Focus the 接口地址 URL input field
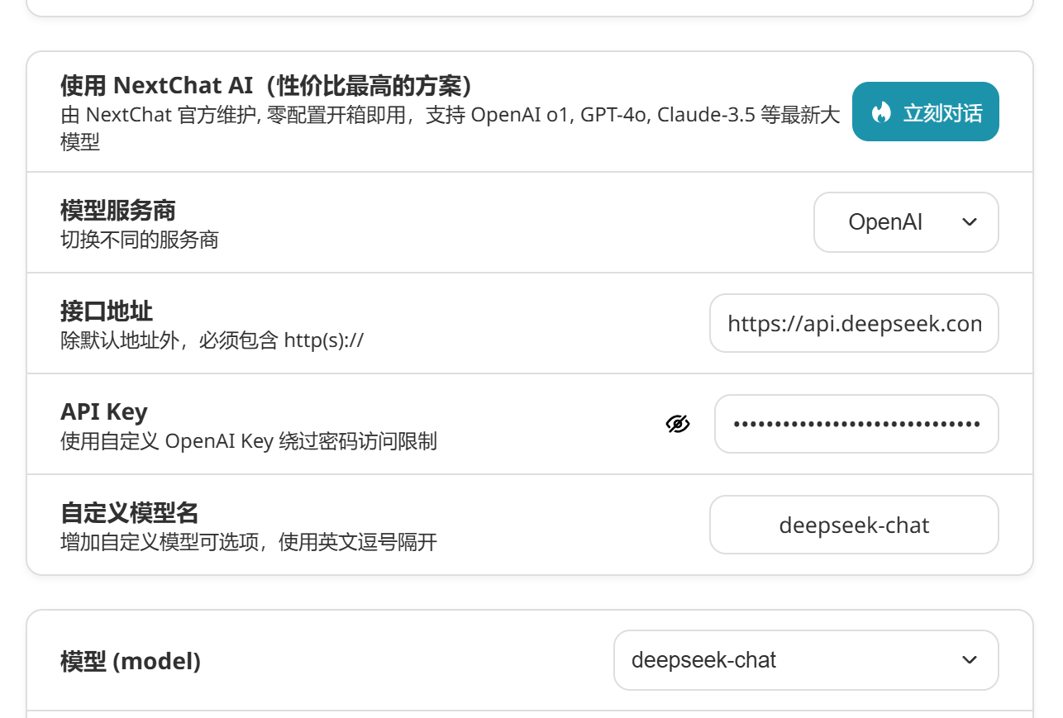The image size is (1063, 718). point(855,323)
